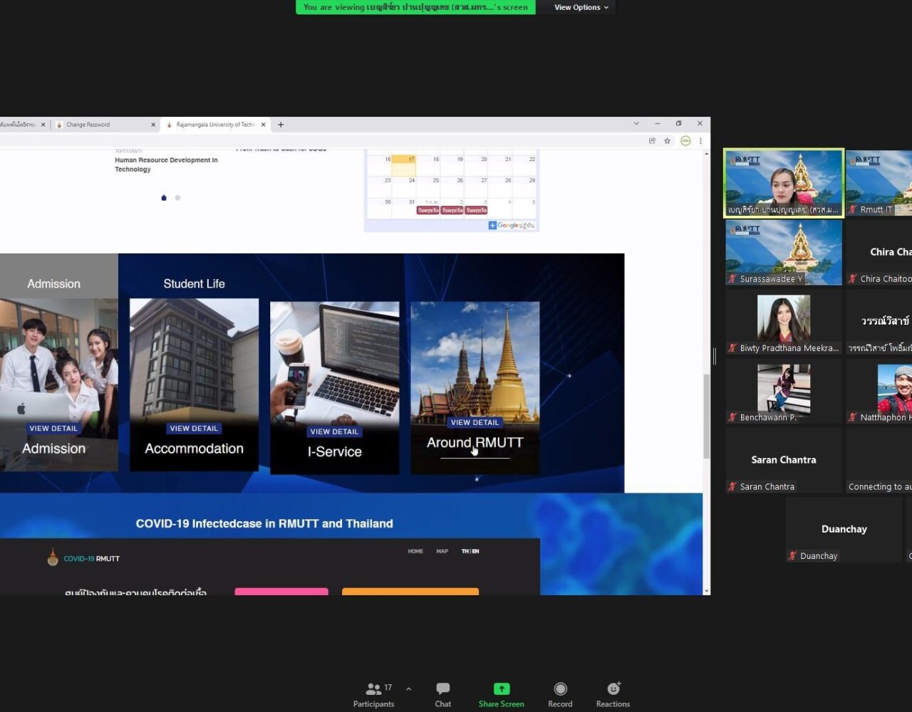The width and height of the screenshot is (912, 712).
Task: Click the screen sharing notice banner
Action: click(x=415, y=7)
